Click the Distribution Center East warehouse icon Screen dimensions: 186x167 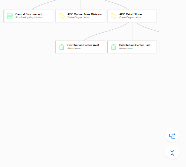click(x=114, y=47)
